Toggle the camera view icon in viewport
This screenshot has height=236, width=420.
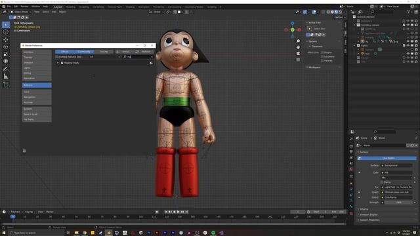coord(298,53)
